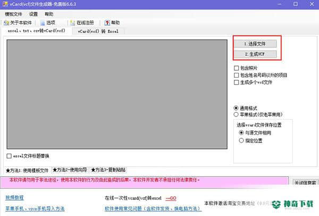Screen dimensions: 319x216
Task: Maximize the vCard generator window
Action: (296, 4)
